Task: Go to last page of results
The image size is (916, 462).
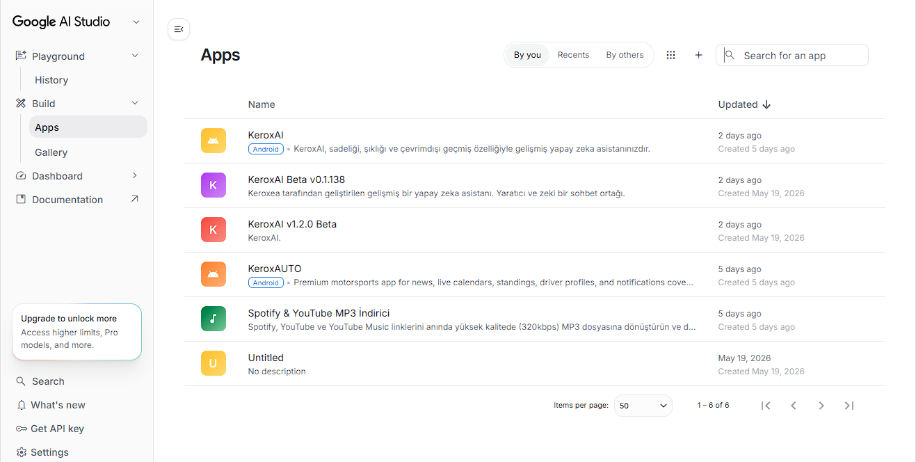Action: pos(849,406)
